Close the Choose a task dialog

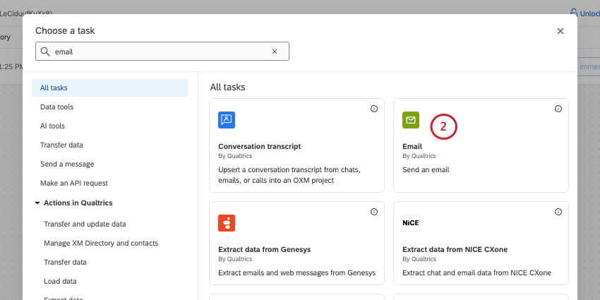coord(560,31)
